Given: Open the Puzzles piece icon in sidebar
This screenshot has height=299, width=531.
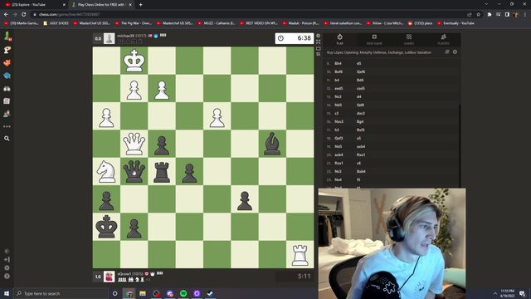Looking at the screenshot, I should (7, 63).
